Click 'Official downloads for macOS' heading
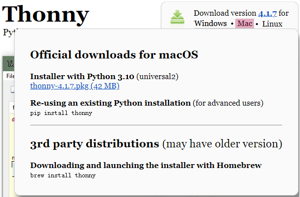 [x=114, y=55]
